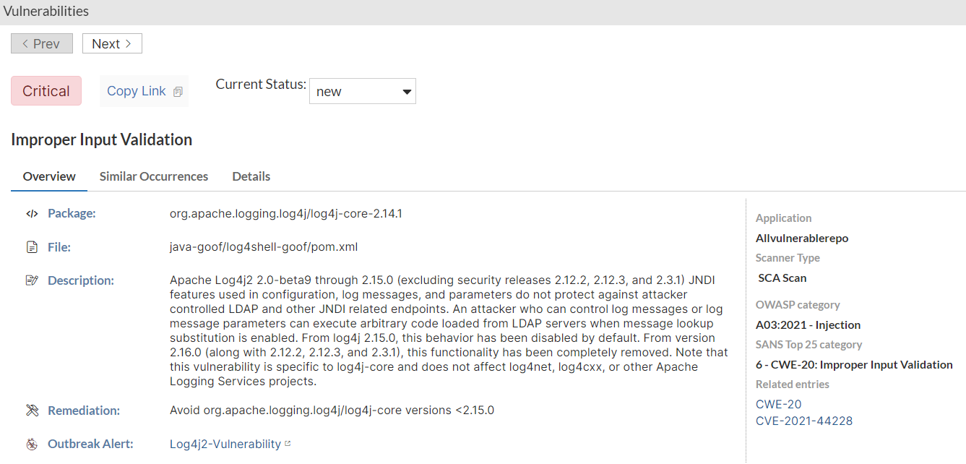The image size is (966, 464).
Task: Open the CVE-2021-44228 link
Action: click(804, 421)
